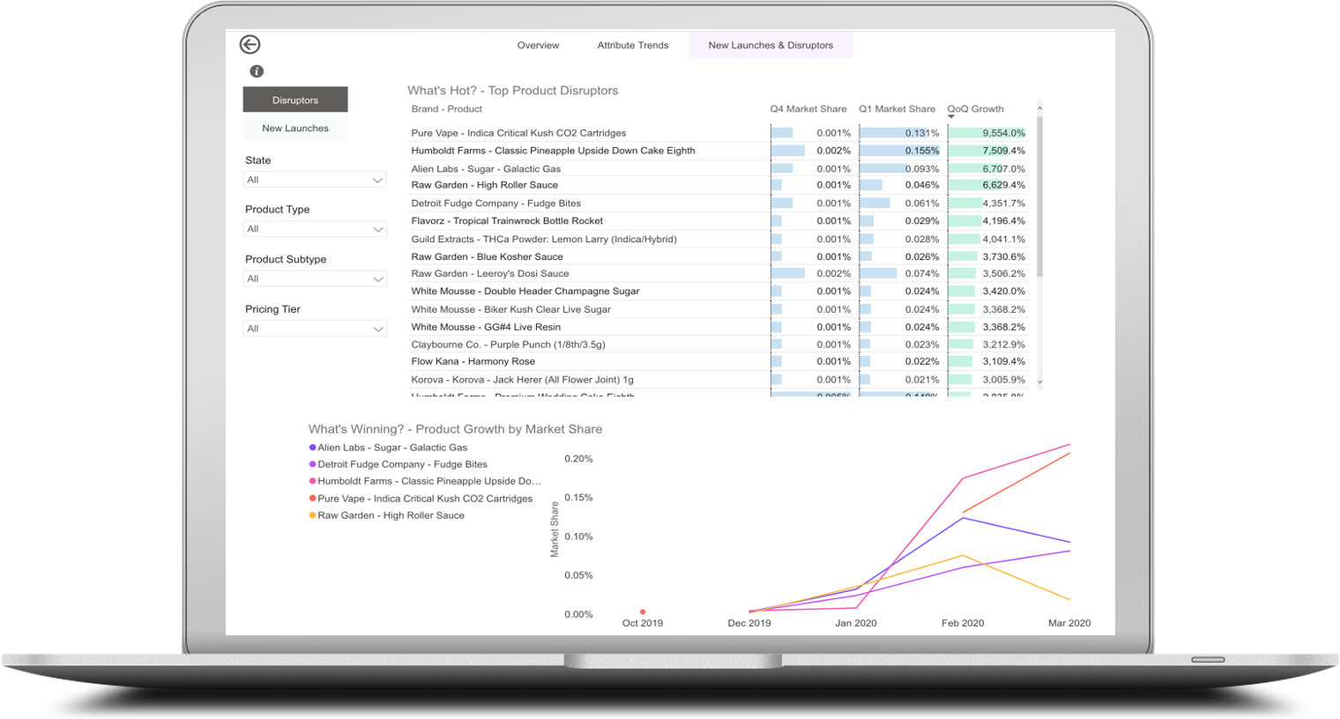Open the State dropdown

pos(315,180)
